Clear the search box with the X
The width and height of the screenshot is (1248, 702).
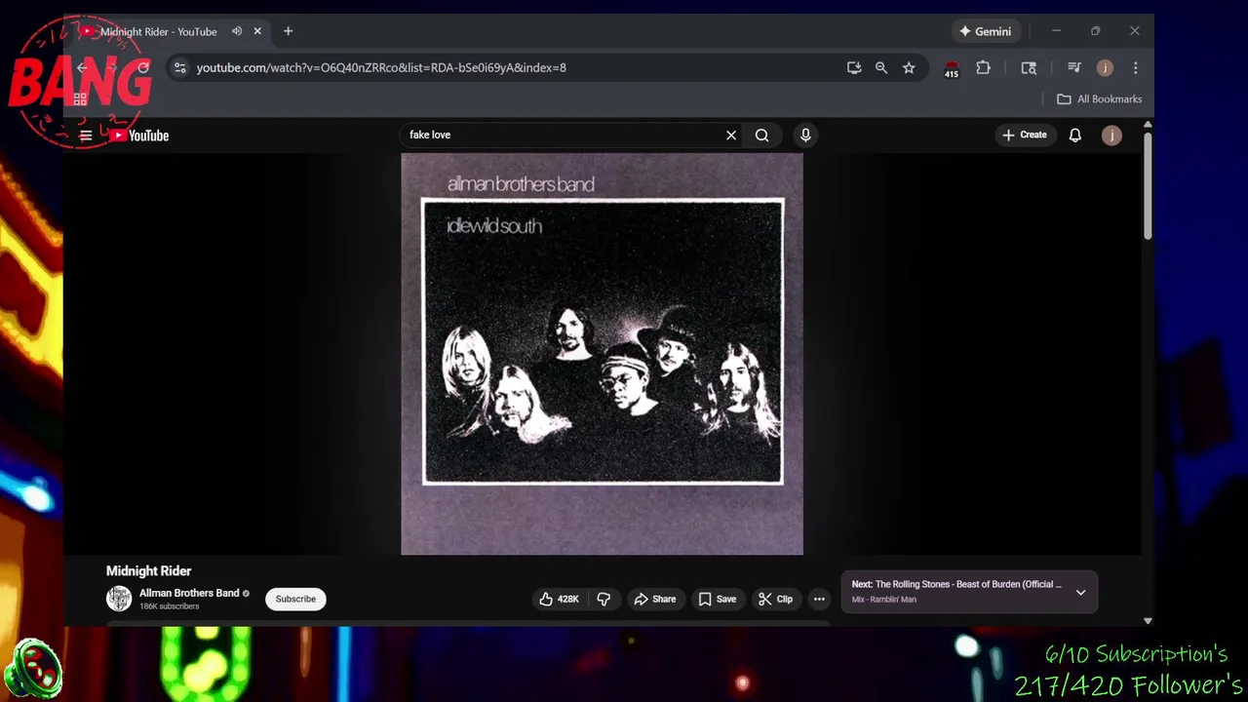pyautogui.click(x=731, y=136)
